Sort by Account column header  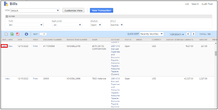pyautogui.click(x=115, y=40)
